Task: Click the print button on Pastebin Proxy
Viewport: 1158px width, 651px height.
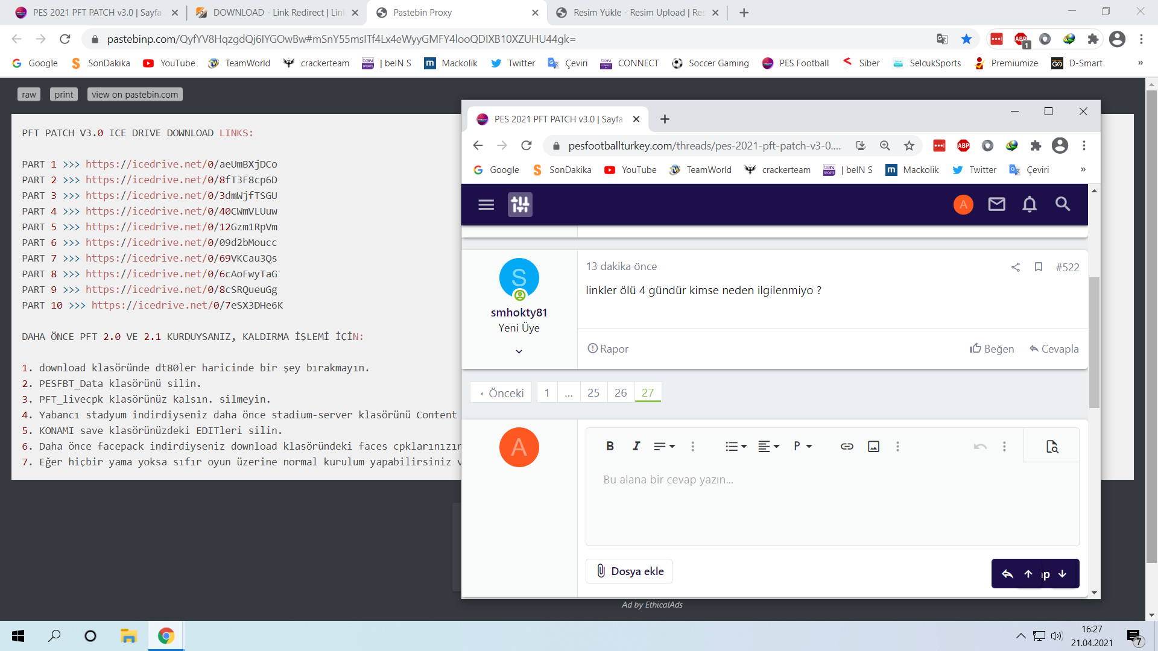Action: (64, 95)
